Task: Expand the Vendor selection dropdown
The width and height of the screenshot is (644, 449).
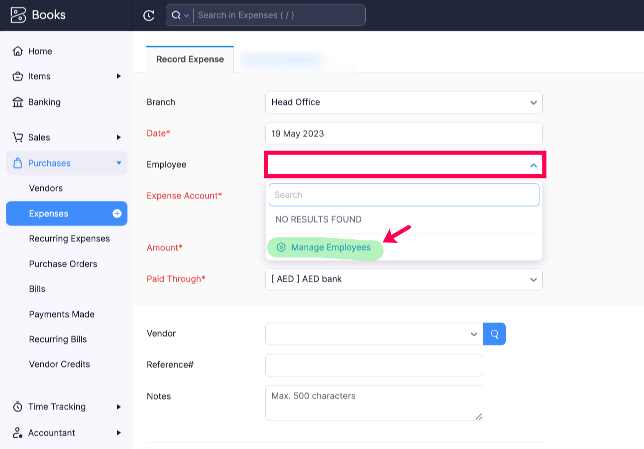Action: pos(474,334)
